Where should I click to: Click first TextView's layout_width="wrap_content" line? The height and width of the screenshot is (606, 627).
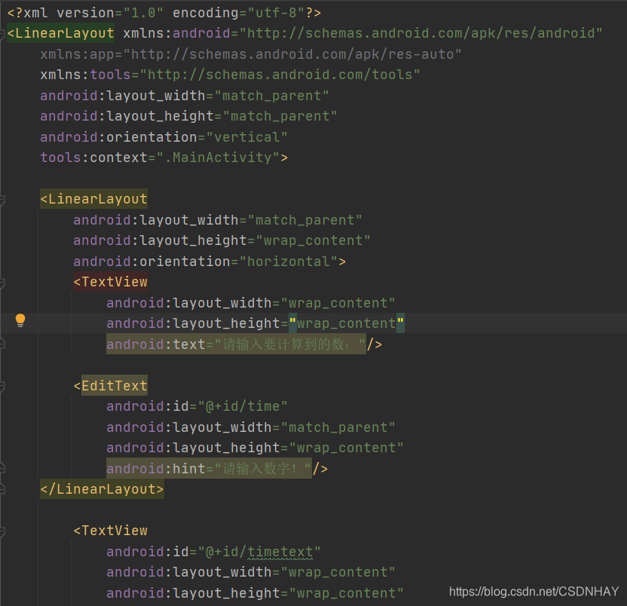point(251,303)
